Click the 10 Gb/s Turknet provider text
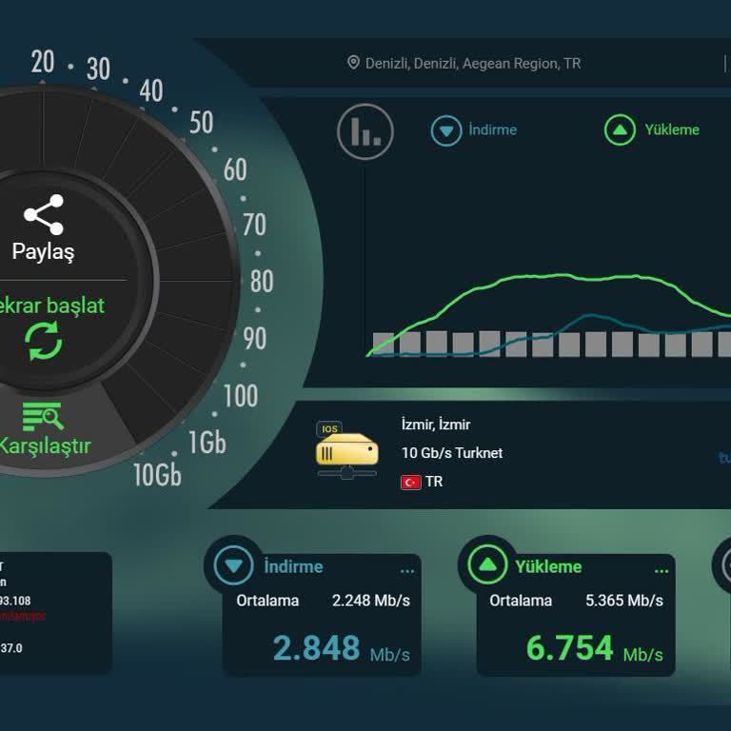The height and width of the screenshot is (731, 731). [x=452, y=453]
